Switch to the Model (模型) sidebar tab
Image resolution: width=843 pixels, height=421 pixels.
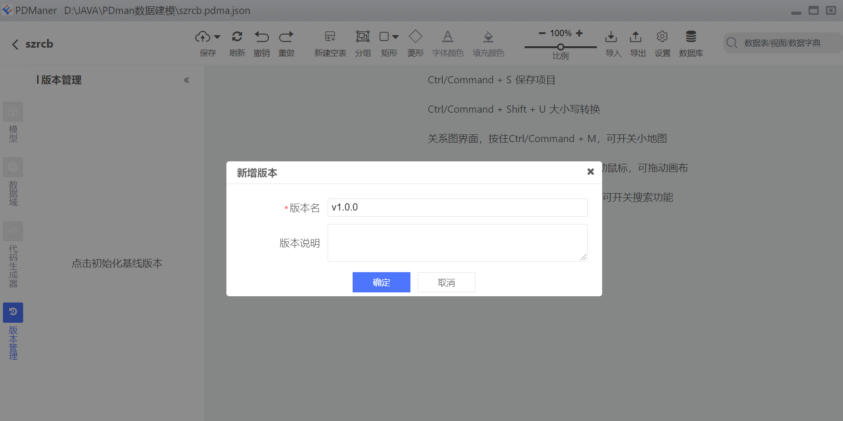point(13,122)
